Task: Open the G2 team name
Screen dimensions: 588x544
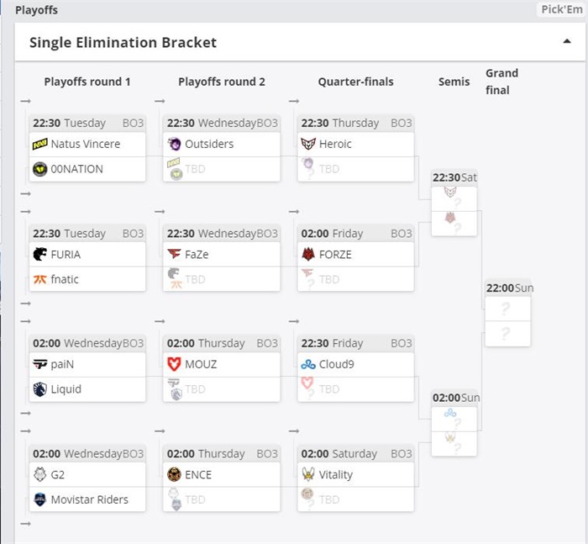Action: [x=57, y=474]
